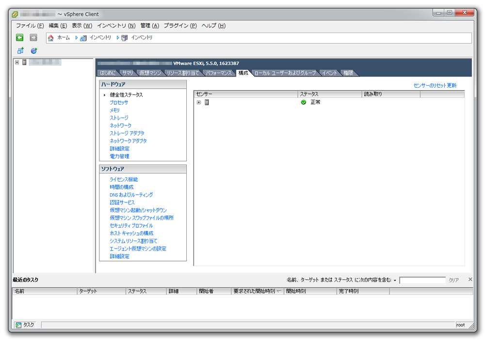The width and height of the screenshot is (485, 340).
Task: Select the 構成 tab
Action: 243,73
